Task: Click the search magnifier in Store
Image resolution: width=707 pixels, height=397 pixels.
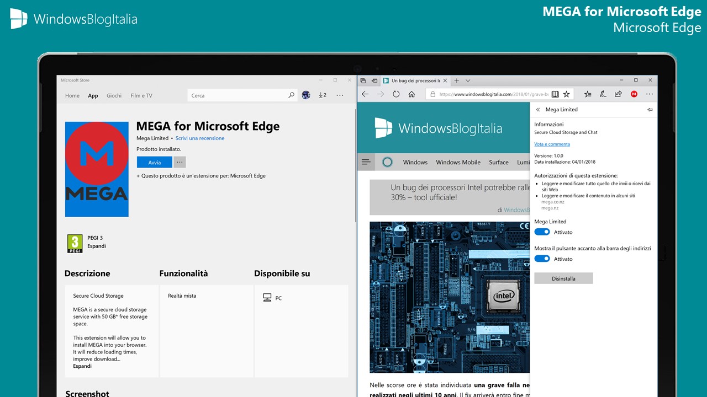Action: tap(291, 95)
